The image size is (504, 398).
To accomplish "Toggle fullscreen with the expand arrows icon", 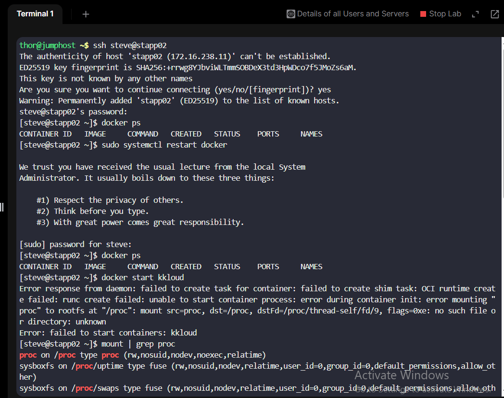I will (475, 14).
